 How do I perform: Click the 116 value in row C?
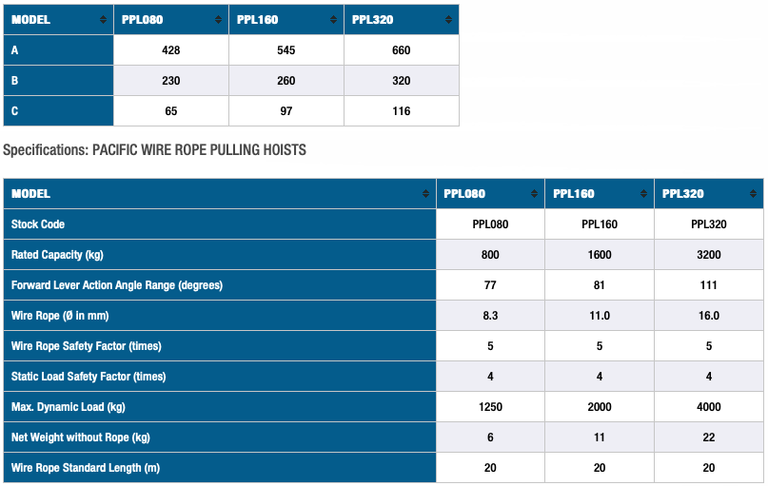point(402,111)
